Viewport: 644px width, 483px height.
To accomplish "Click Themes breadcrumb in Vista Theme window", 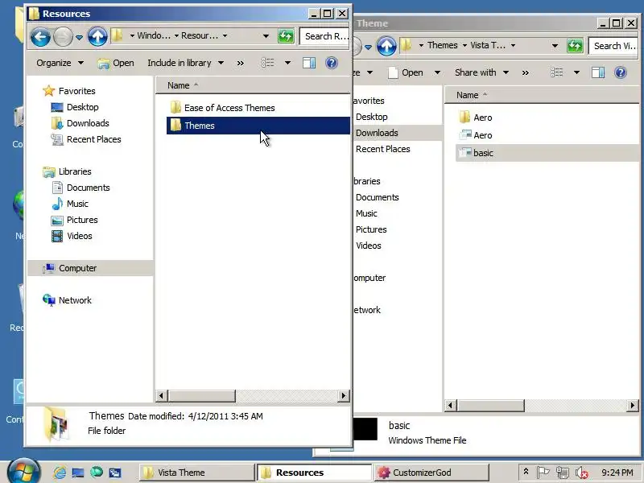I will point(442,45).
